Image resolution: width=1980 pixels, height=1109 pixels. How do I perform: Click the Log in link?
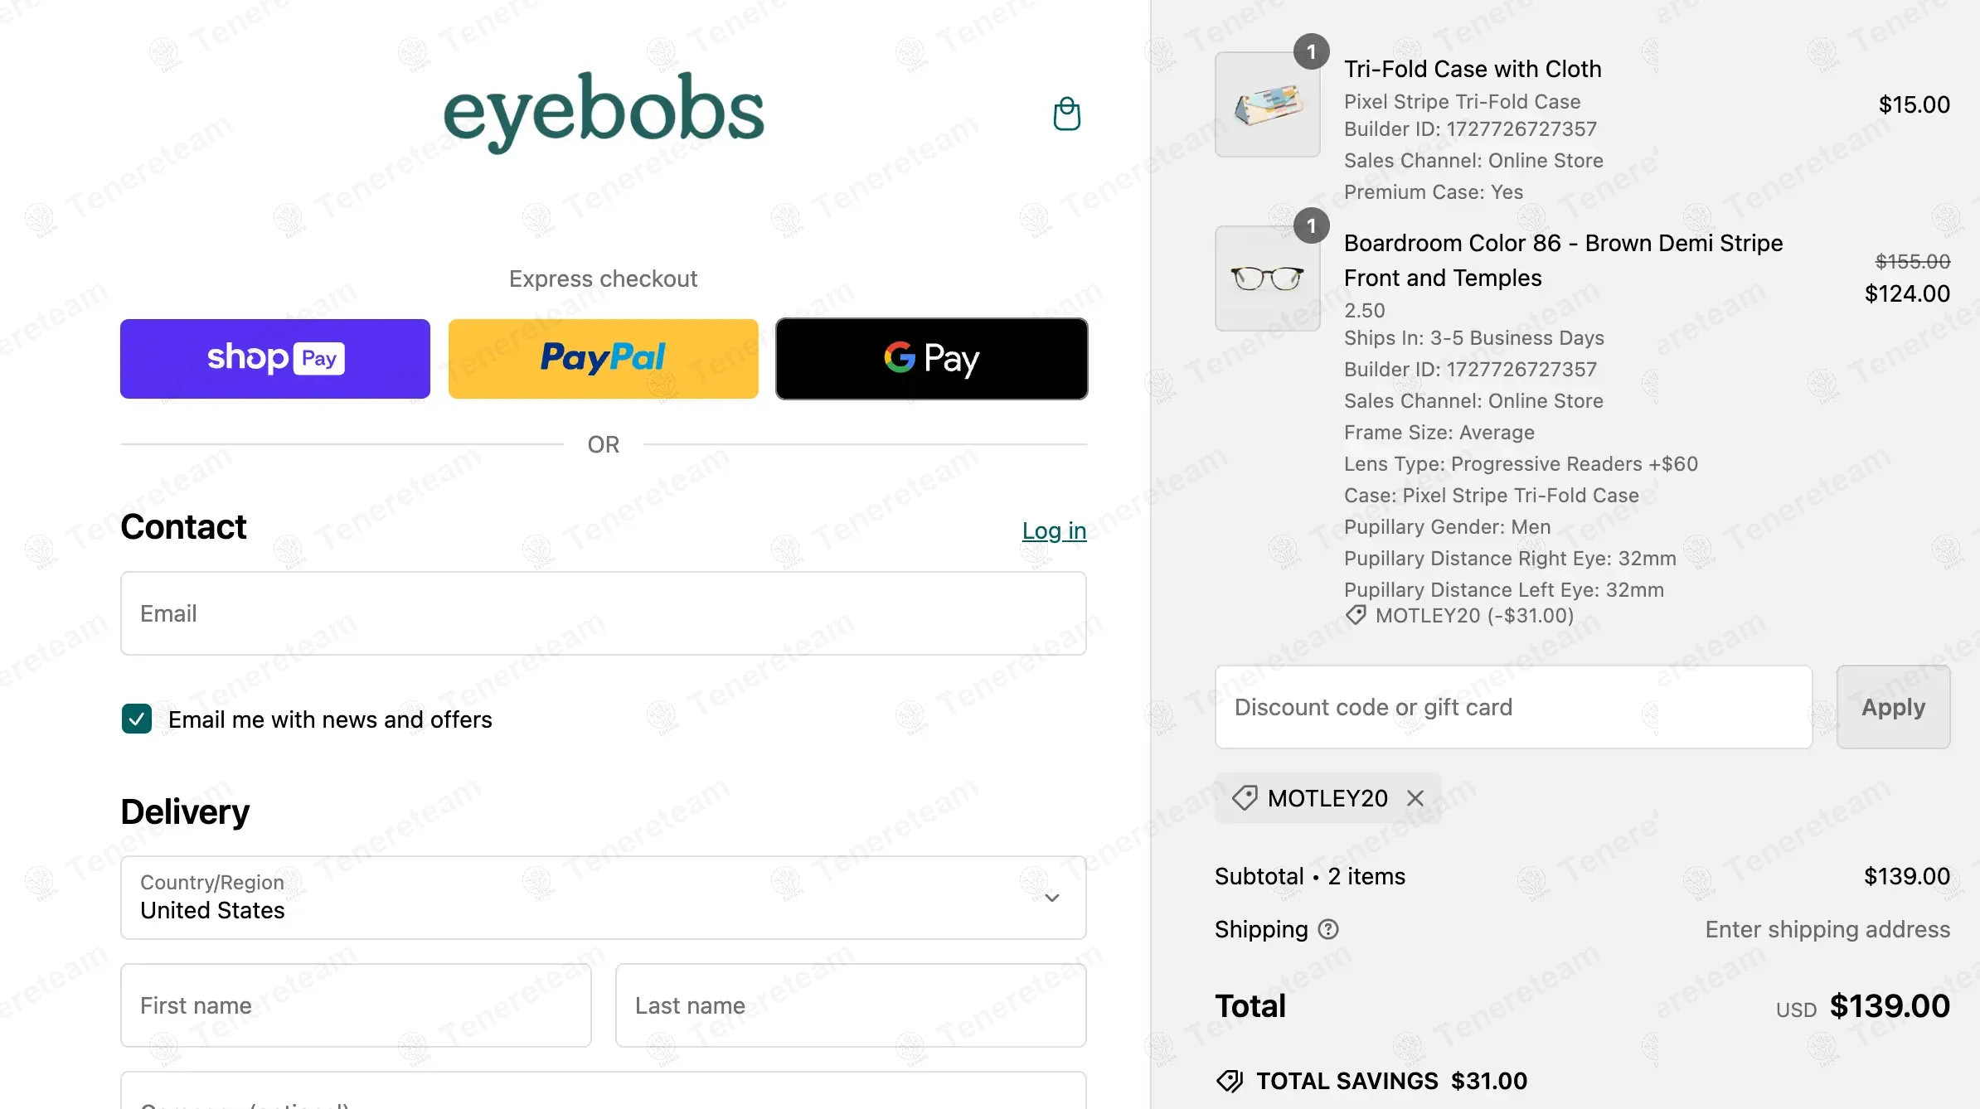click(x=1054, y=530)
